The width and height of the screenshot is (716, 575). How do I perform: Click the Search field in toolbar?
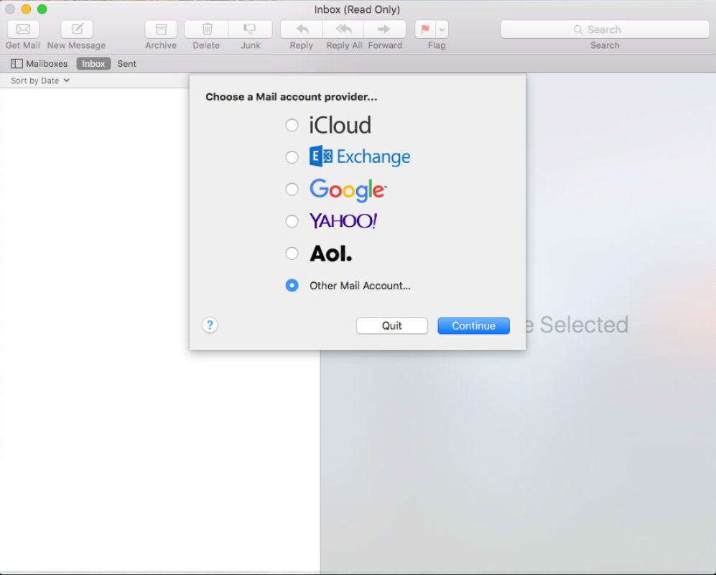pos(605,29)
